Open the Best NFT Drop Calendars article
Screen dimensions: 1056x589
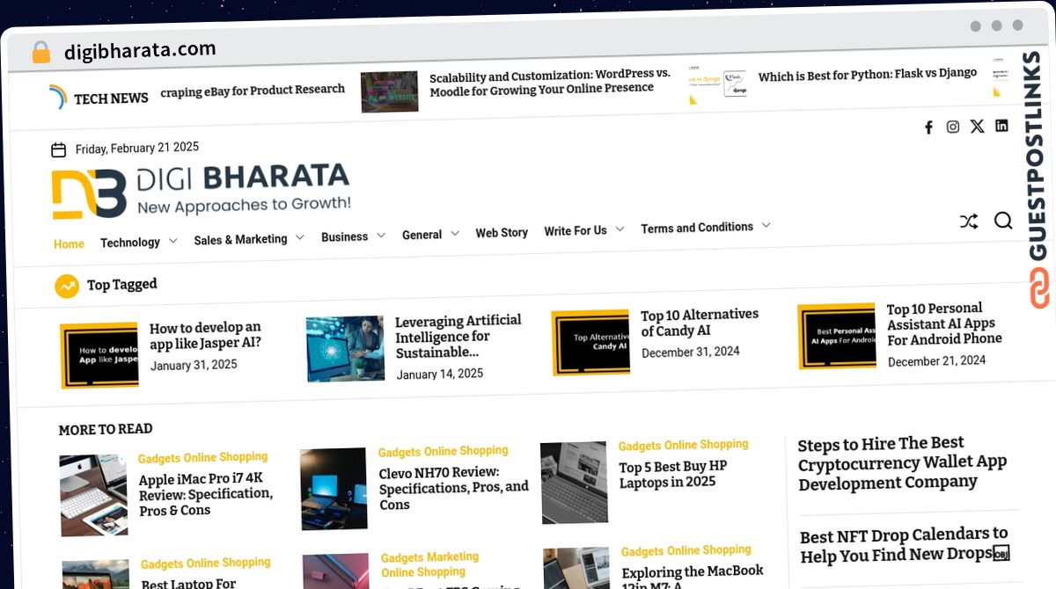coord(904,545)
